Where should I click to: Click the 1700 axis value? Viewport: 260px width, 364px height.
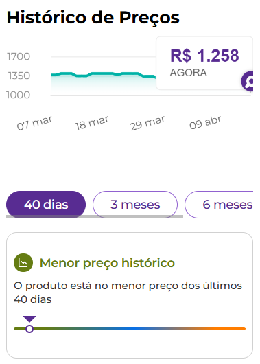19,56
